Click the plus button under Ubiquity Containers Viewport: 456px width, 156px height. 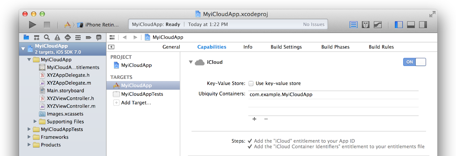click(x=254, y=119)
